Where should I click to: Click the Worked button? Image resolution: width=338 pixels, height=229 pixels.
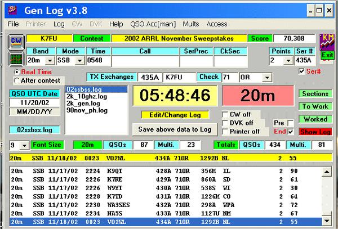coord(315,119)
